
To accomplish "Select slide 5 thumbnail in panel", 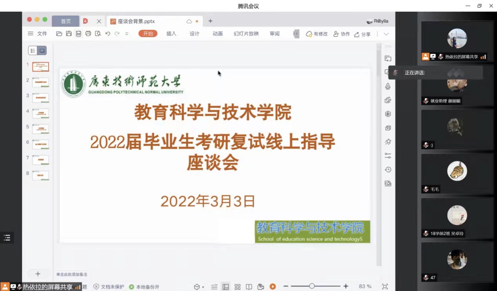I will (x=40, y=129).
